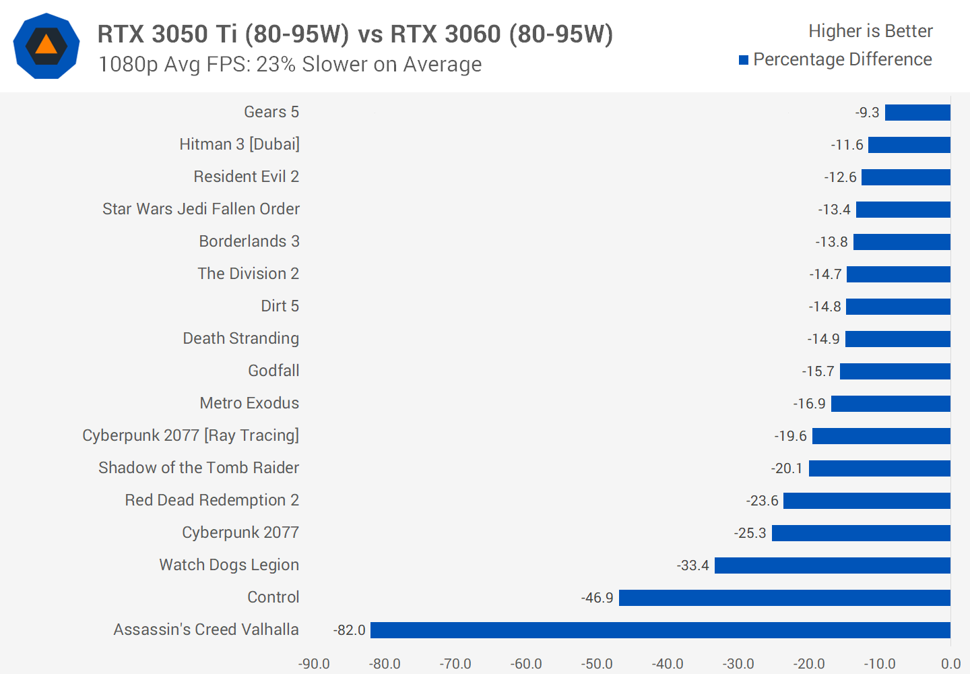Click the subtitle '1080p Avg FPS: 23% Slower on Average'
970x674 pixels.
tap(290, 64)
